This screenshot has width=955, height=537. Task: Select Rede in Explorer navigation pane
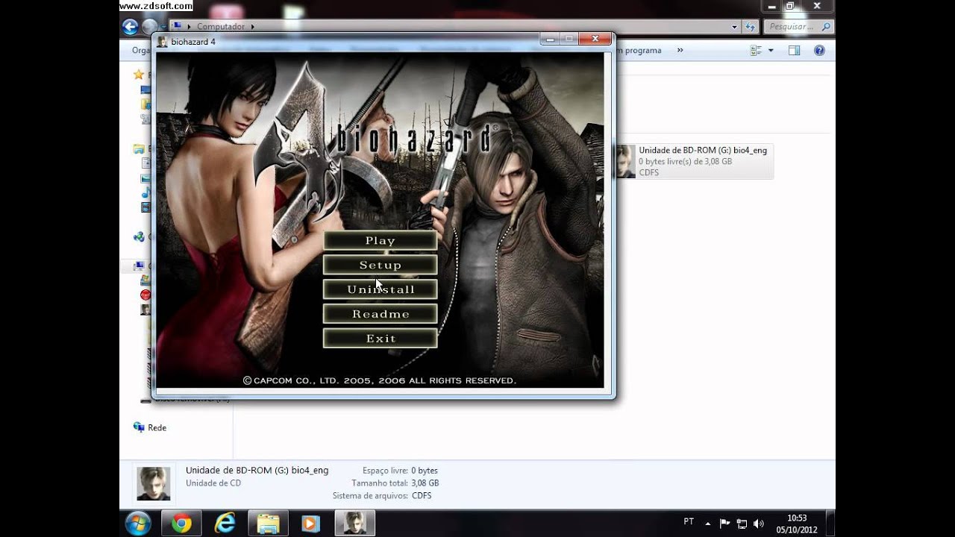[157, 427]
